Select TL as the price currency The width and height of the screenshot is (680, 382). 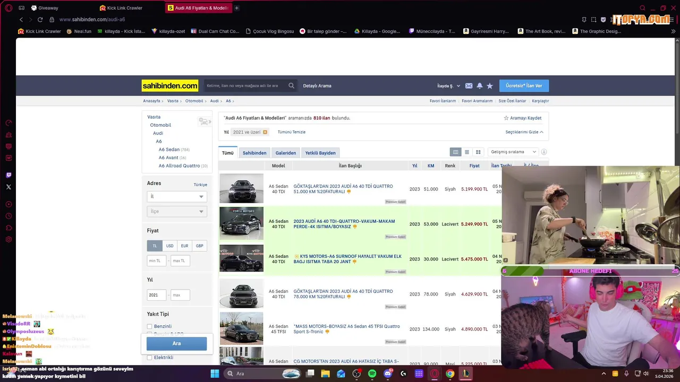155,246
